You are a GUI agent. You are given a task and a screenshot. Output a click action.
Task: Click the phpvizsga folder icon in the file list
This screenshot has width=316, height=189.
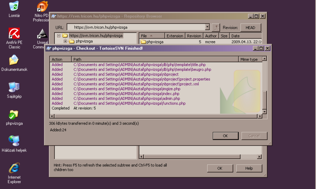143,42
